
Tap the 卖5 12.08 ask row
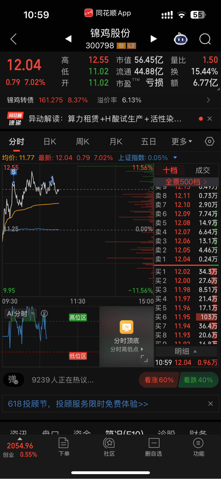click(x=186, y=223)
